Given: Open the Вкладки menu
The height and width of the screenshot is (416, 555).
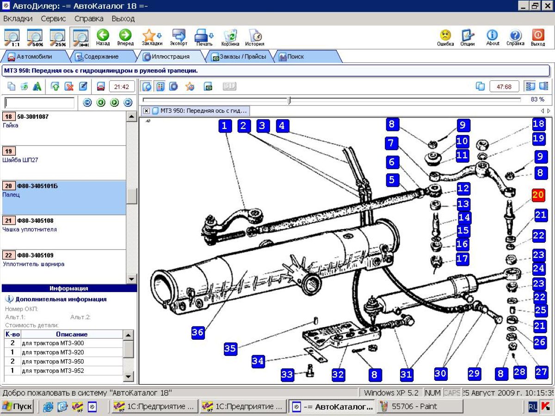Looking at the screenshot, I should (18, 19).
